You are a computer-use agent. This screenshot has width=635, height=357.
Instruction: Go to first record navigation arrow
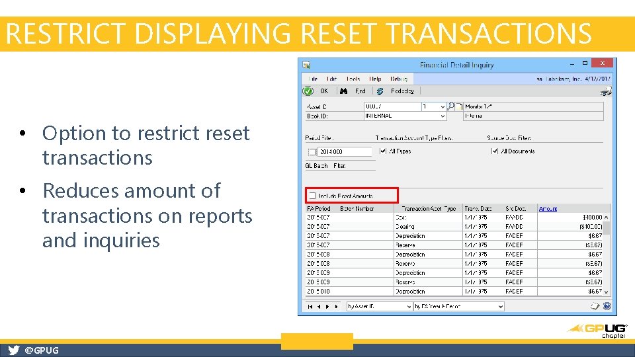coord(310,307)
